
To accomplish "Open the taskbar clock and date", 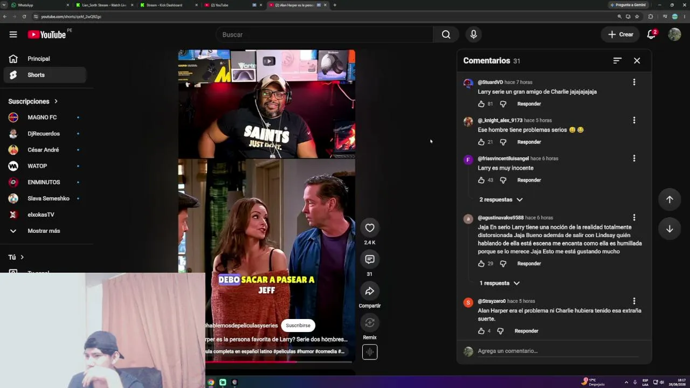I will tap(678, 382).
